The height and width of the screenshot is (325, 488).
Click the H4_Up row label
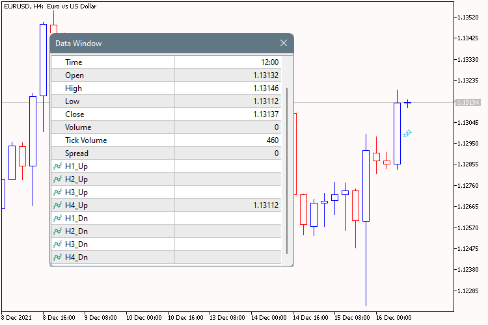[x=76, y=205]
